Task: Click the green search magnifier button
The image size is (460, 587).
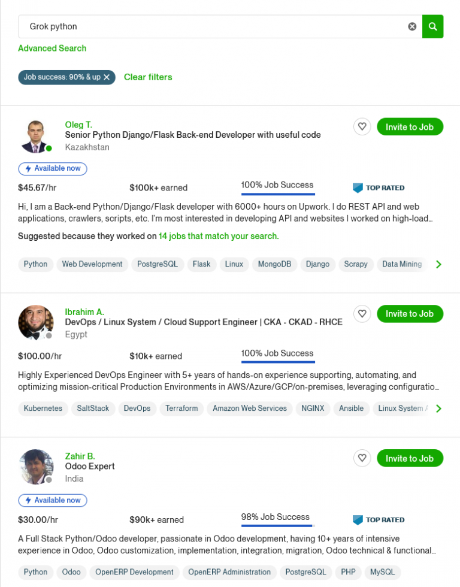Action: click(x=432, y=26)
